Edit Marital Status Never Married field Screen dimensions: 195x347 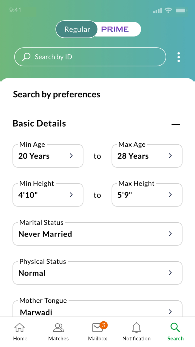pos(97,234)
